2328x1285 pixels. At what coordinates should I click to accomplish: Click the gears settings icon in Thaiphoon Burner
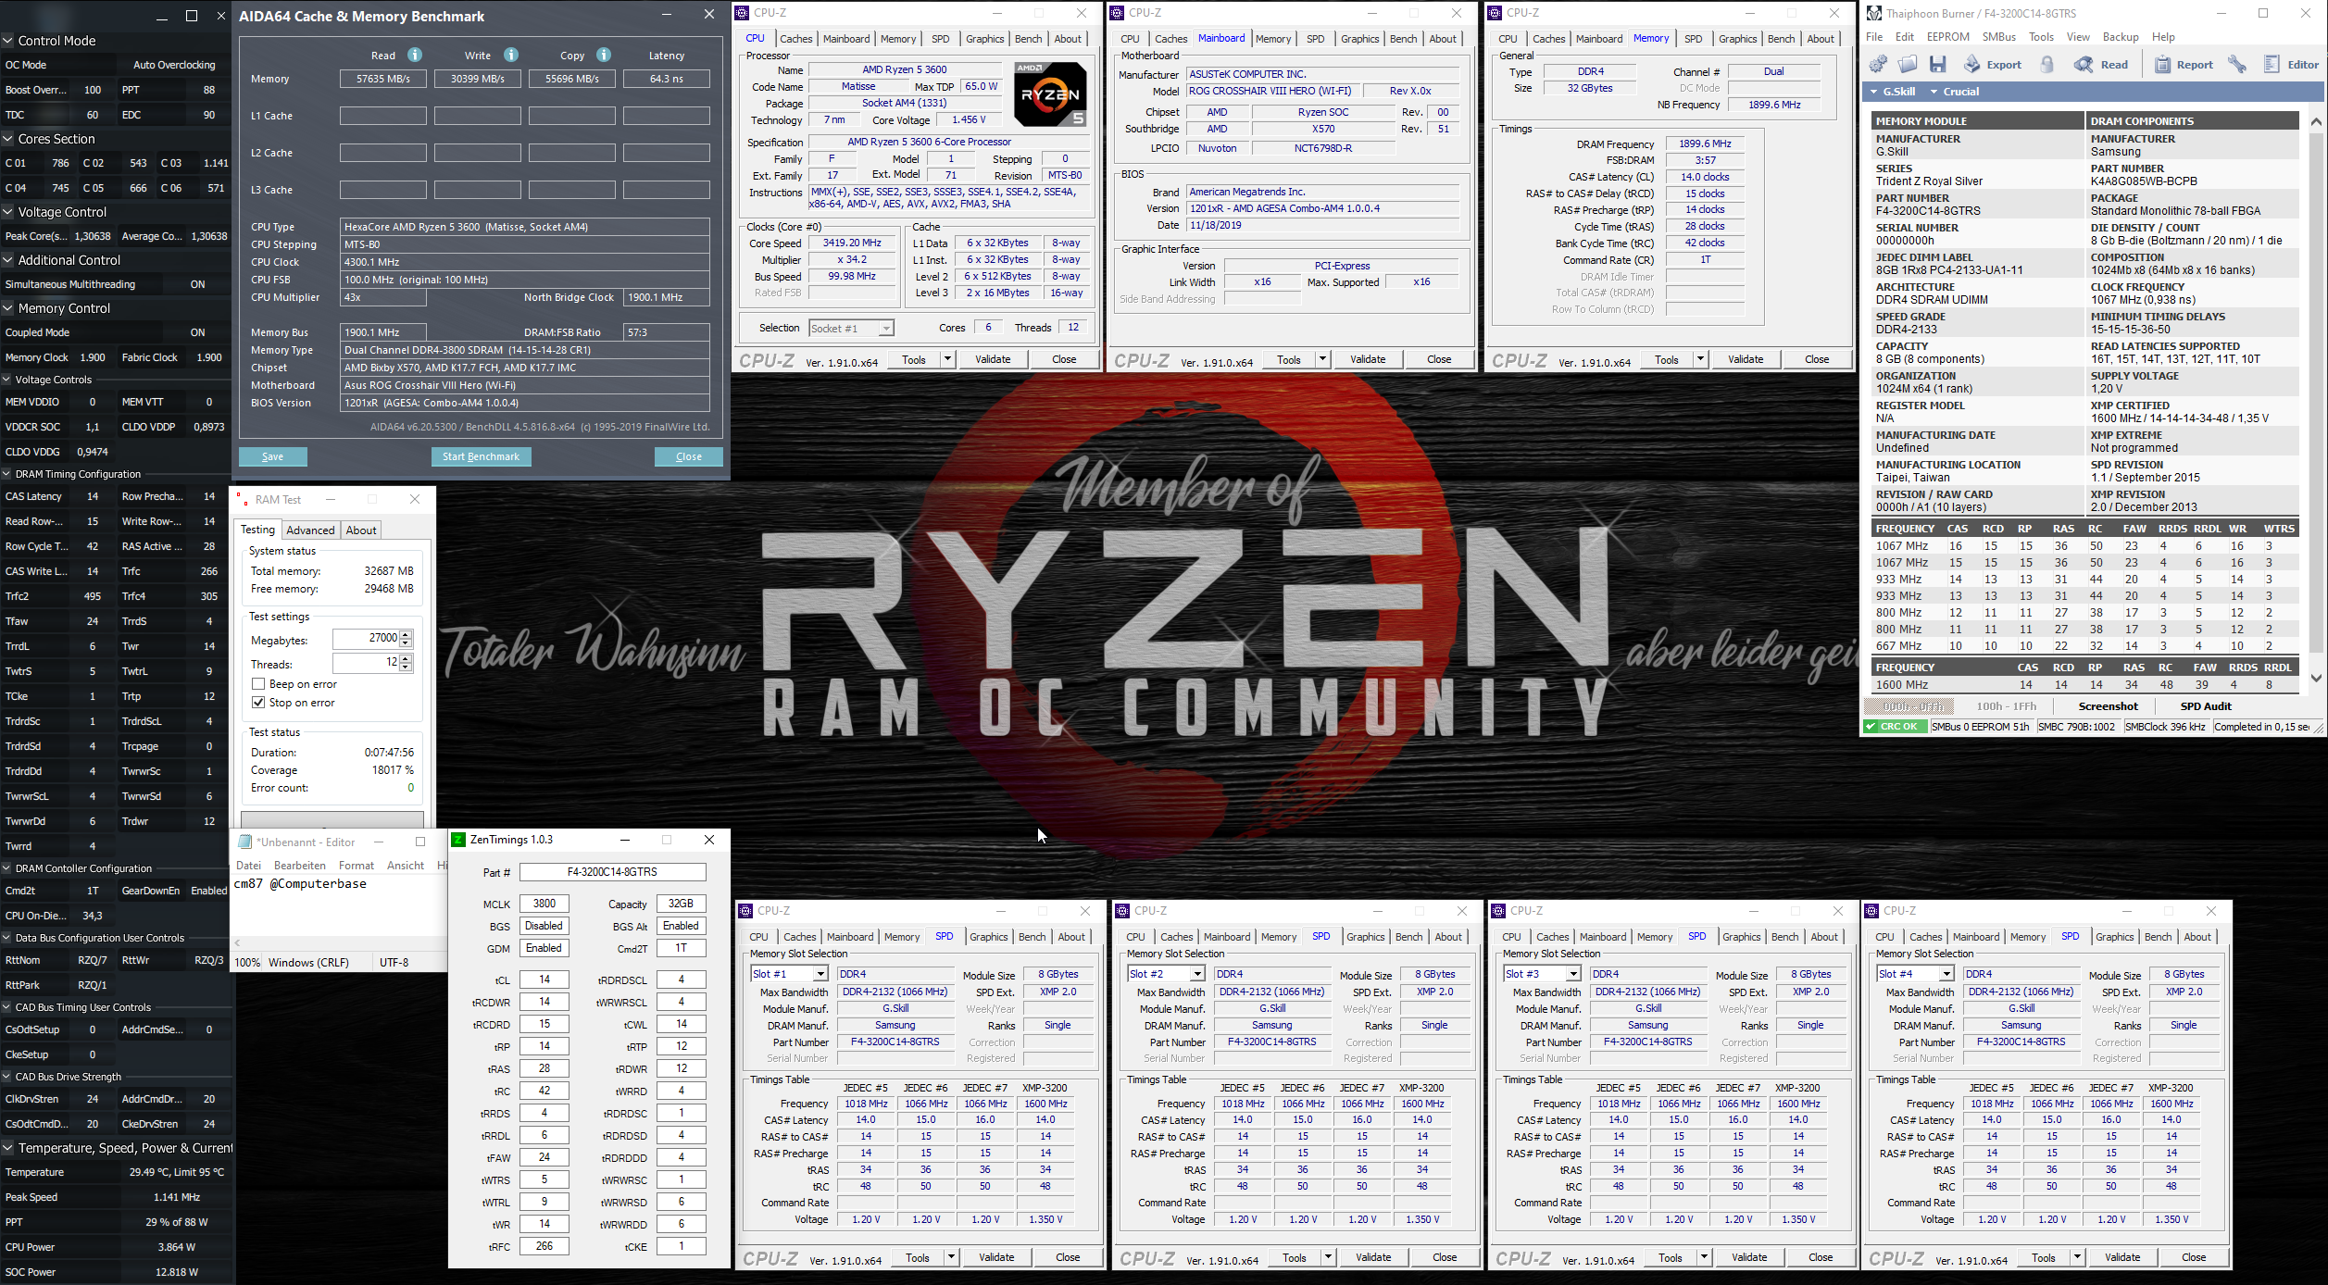pyautogui.click(x=1878, y=64)
